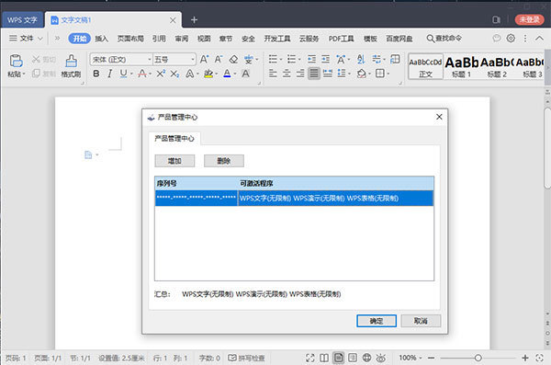Click 序列号 column header
This screenshot has width=551, height=365.
tap(197, 183)
